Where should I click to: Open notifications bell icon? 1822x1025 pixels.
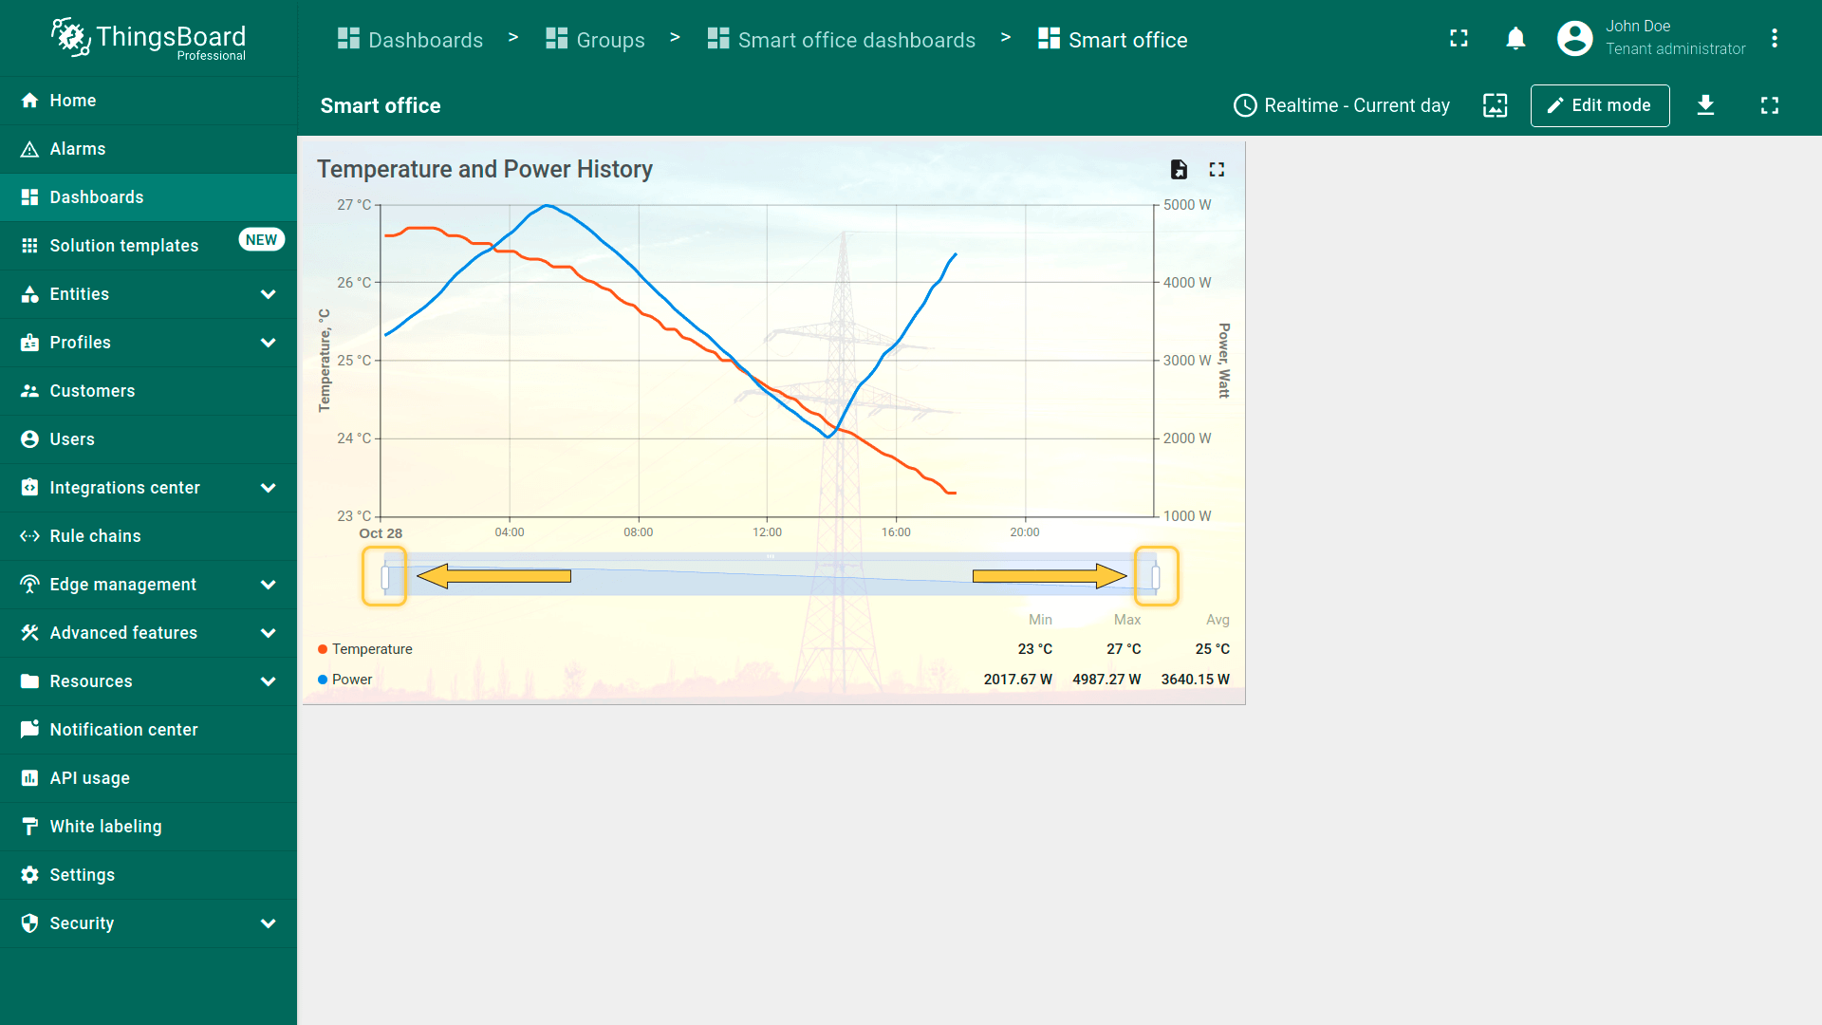pyautogui.click(x=1515, y=39)
